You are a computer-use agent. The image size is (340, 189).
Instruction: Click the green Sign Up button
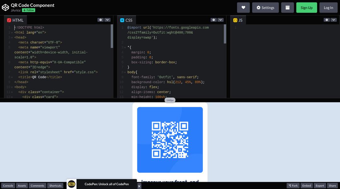[x=306, y=7]
